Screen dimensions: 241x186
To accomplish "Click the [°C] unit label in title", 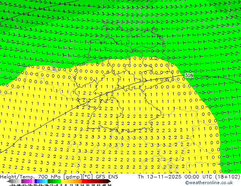I will (88, 177).
